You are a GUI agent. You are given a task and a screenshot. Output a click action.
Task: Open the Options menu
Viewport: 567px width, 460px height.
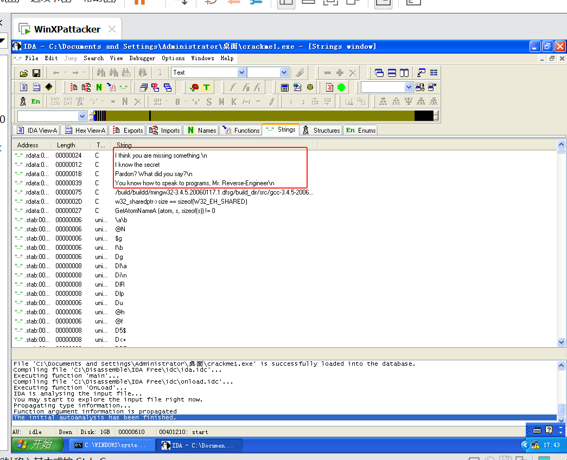click(x=173, y=58)
